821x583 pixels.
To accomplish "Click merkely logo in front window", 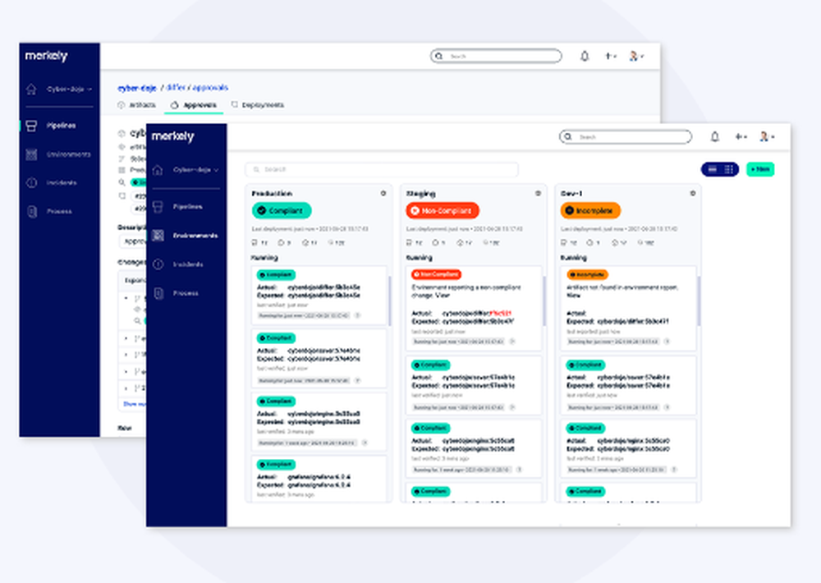I will [x=172, y=136].
